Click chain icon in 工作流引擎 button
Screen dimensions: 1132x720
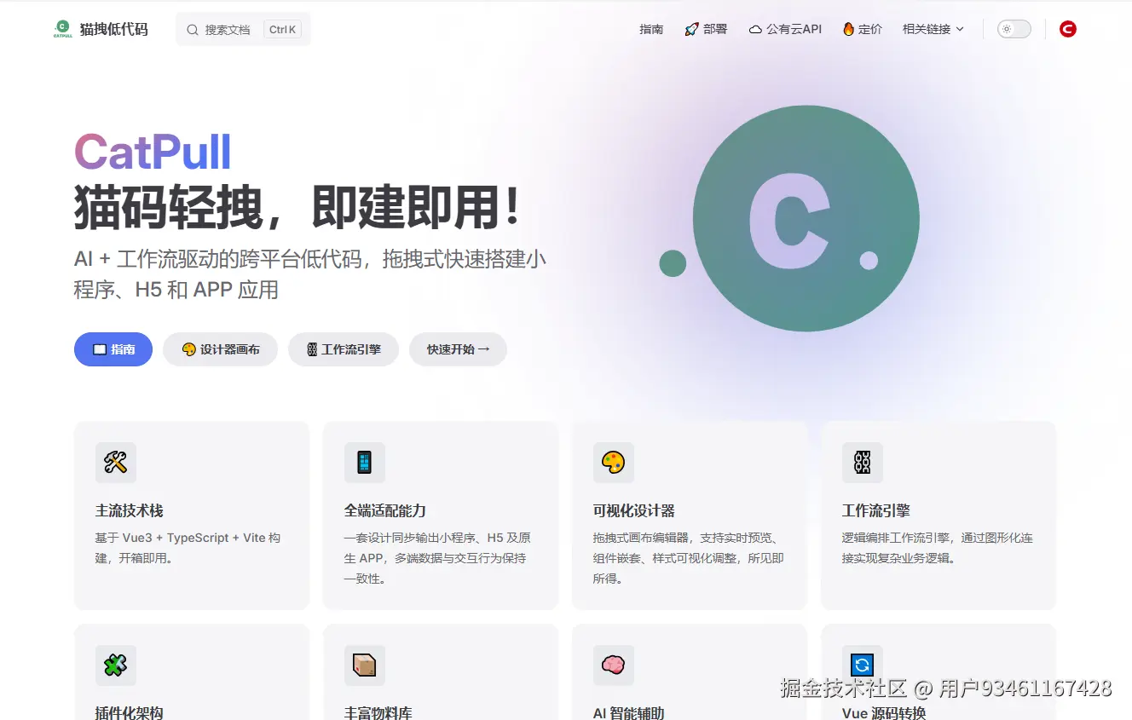pos(312,349)
